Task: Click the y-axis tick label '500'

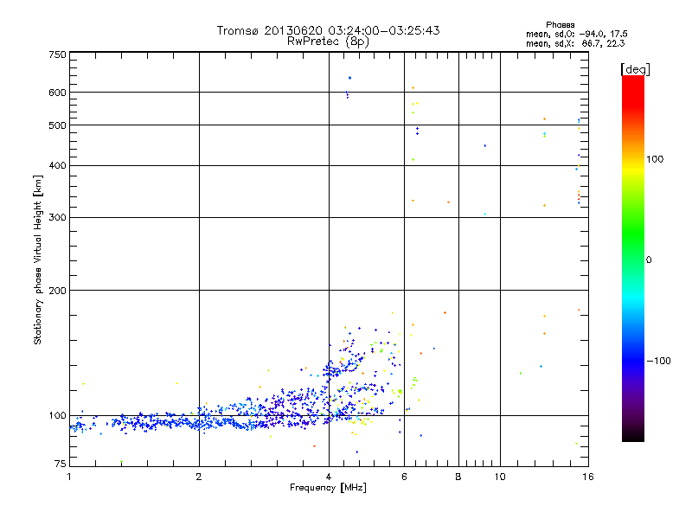Action: point(57,125)
